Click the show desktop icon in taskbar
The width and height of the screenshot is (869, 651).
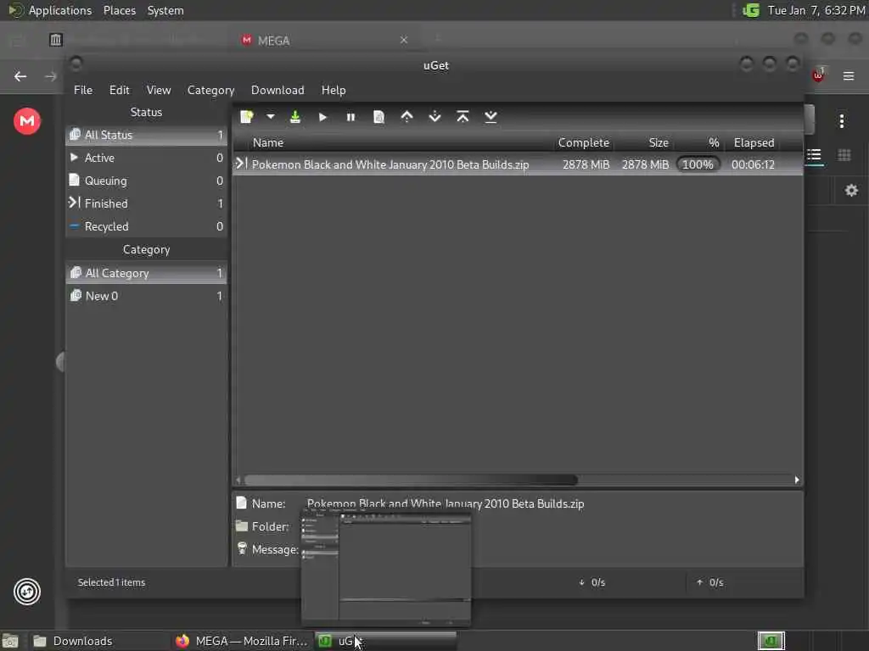point(10,641)
